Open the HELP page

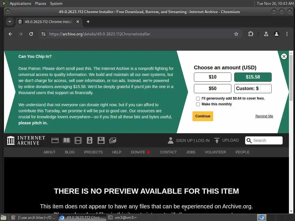(x=117, y=152)
